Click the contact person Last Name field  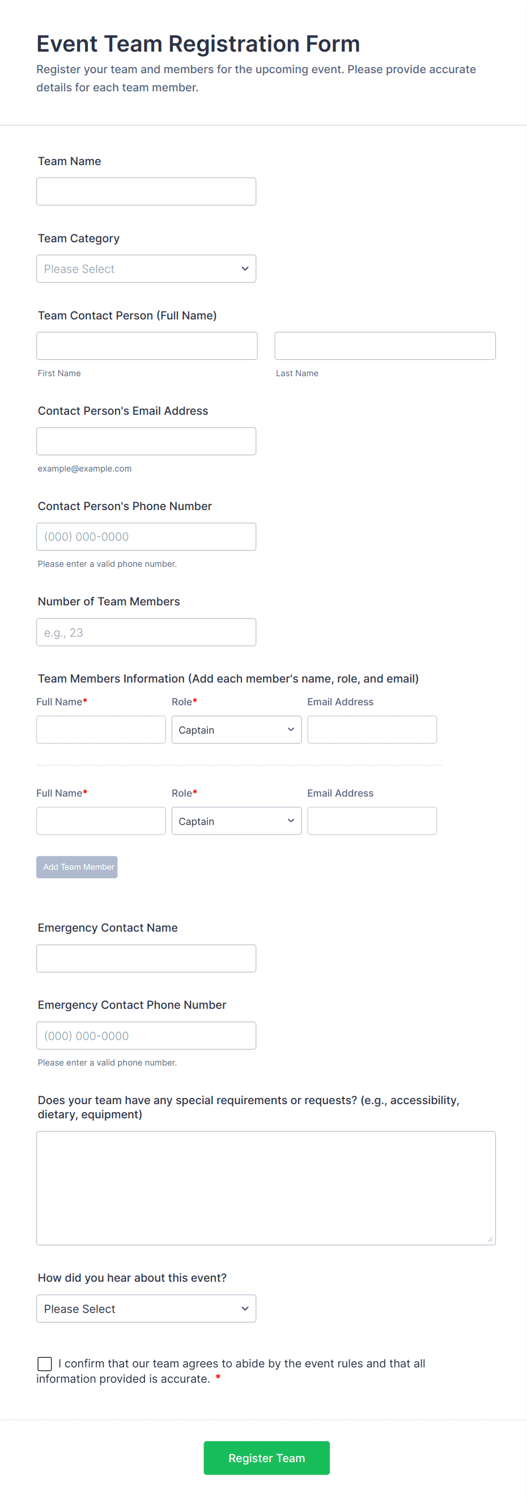coord(385,346)
